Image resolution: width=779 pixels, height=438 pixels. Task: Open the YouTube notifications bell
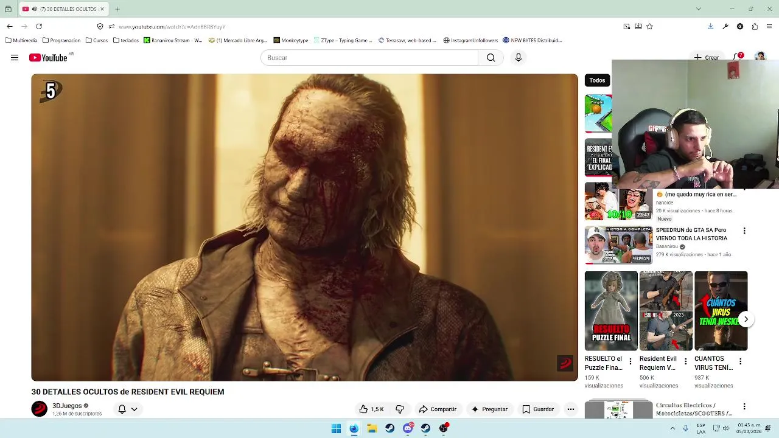738,57
